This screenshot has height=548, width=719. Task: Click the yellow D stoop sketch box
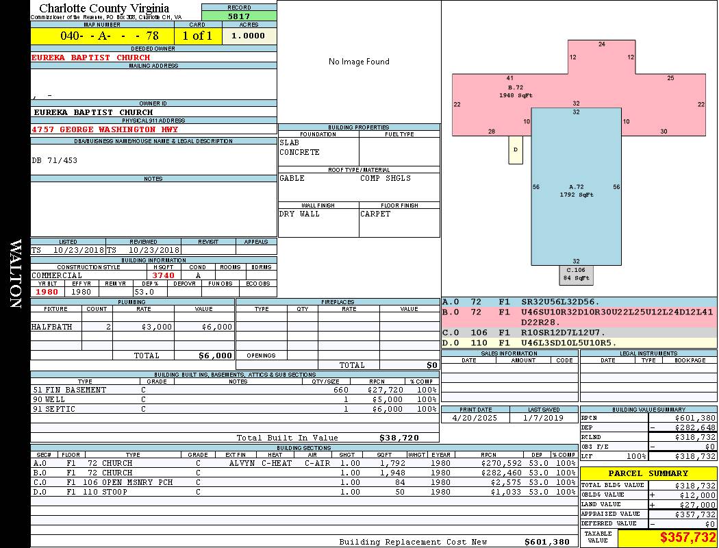coord(516,150)
